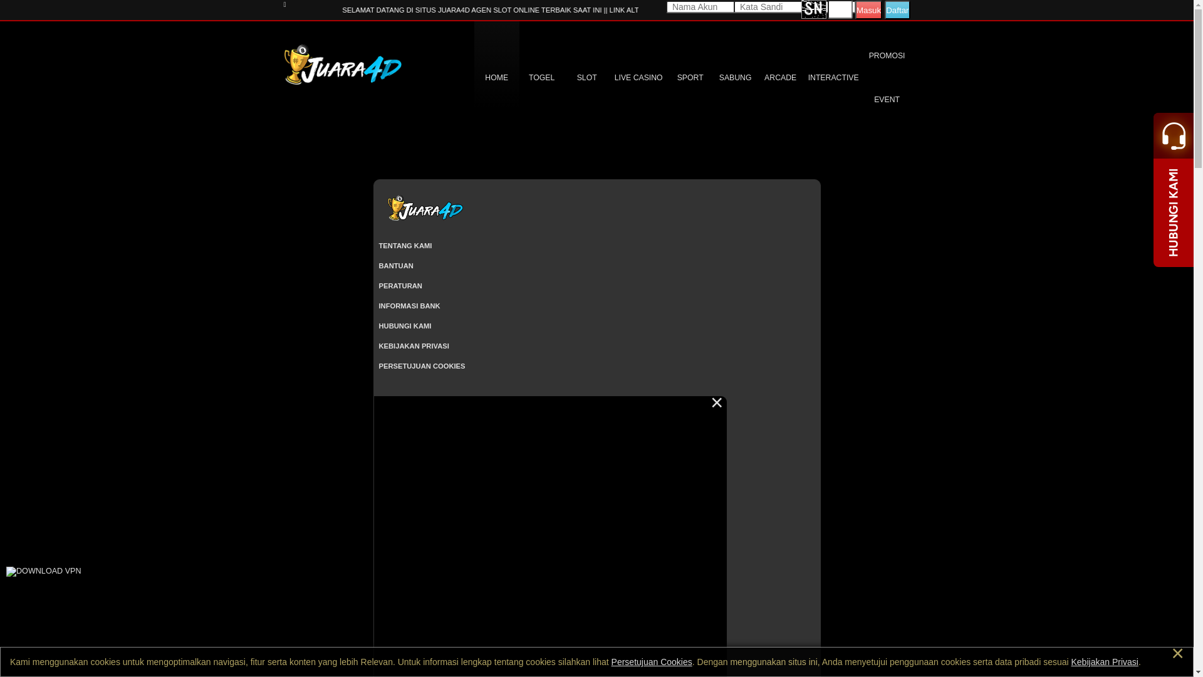Open the TOGEL menu
Viewport: 1203px width, 677px height.
point(541,78)
